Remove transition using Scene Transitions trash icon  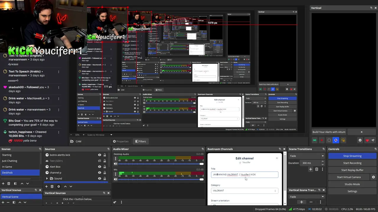317,169
